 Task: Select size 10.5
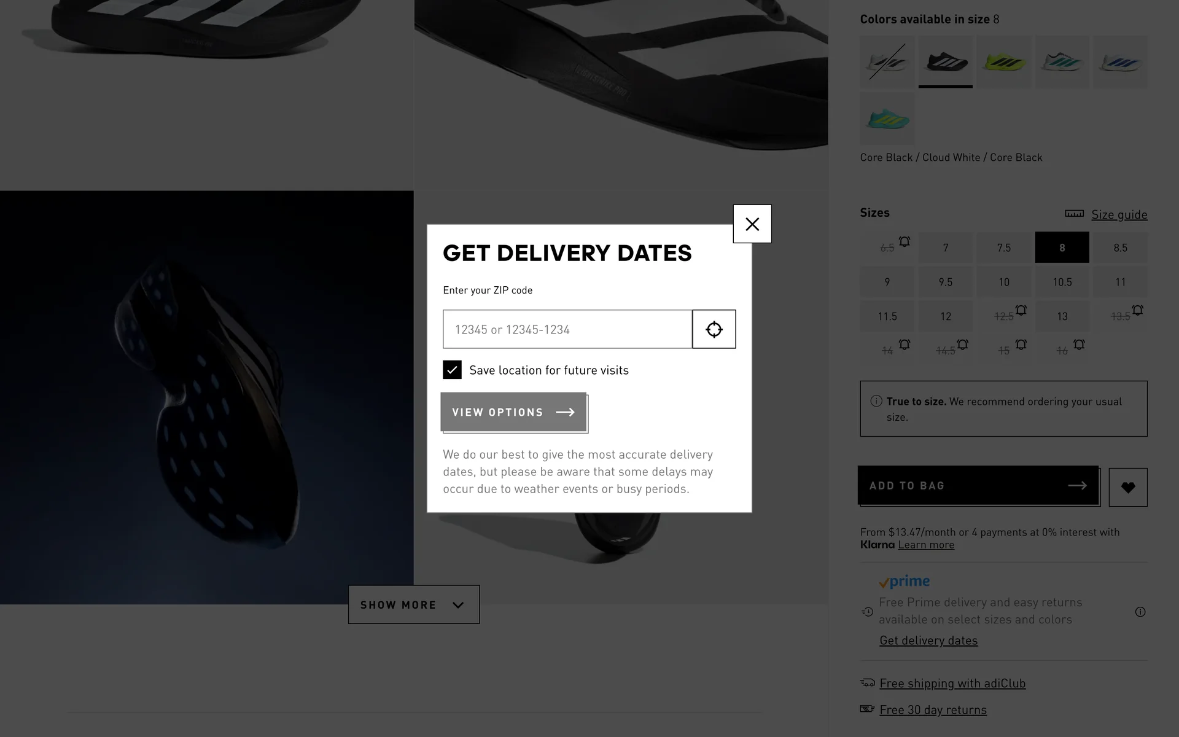pos(1062,282)
